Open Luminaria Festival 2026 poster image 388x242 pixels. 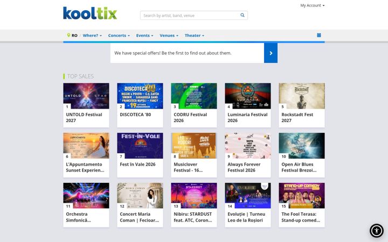pyautogui.click(x=248, y=96)
